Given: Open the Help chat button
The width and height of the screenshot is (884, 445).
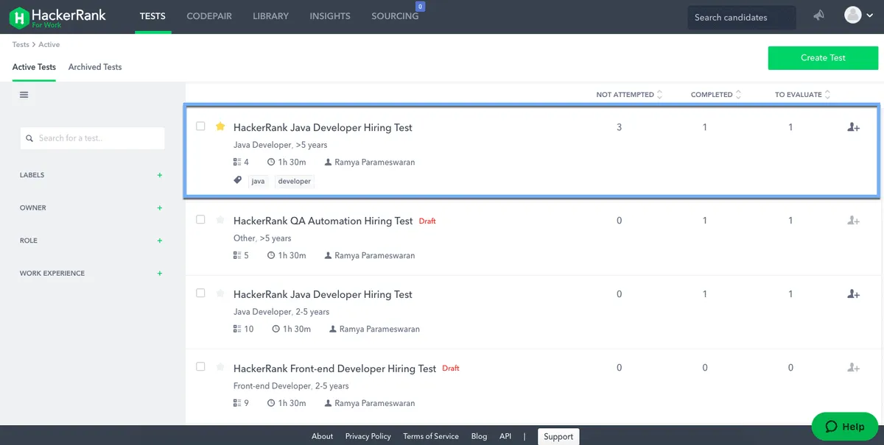Looking at the screenshot, I should 844,427.
